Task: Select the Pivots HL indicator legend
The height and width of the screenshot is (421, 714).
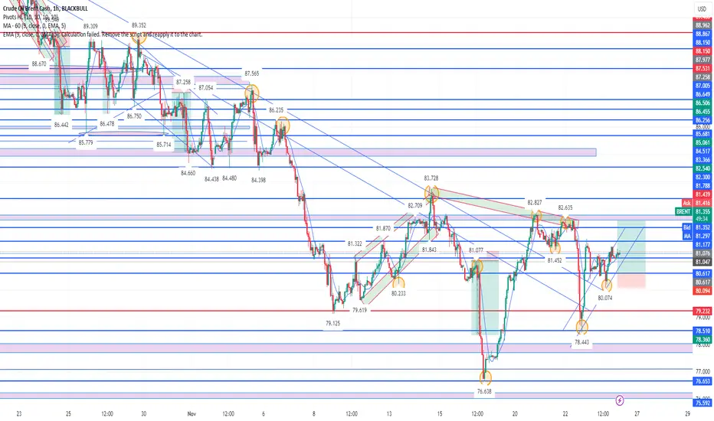Action: coord(30,17)
